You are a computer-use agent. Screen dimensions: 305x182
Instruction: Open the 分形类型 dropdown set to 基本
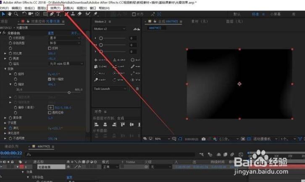(x=65, y=38)
